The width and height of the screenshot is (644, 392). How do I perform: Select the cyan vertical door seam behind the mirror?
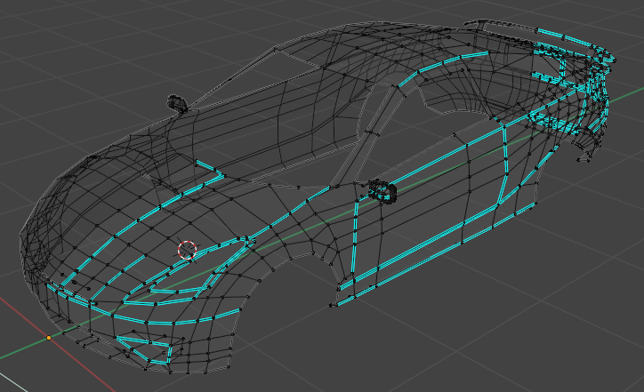(355, 240)
